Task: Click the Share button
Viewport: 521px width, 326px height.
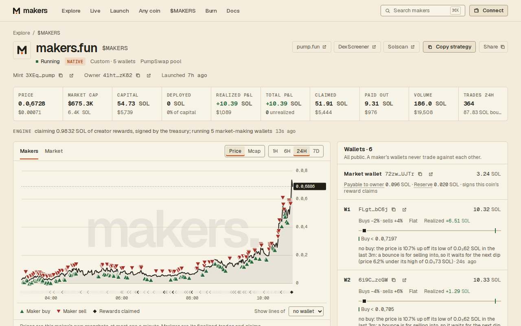Action: [x=494, y=47]
